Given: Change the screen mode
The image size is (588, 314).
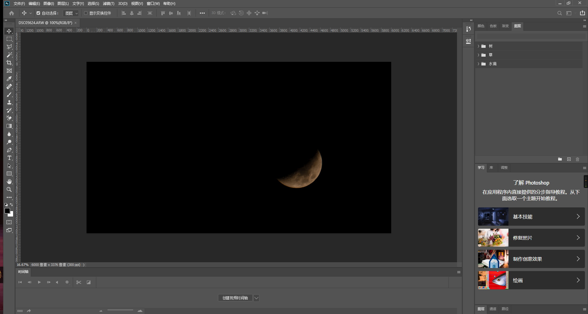Looking at the screenshot, I should 9,230.
